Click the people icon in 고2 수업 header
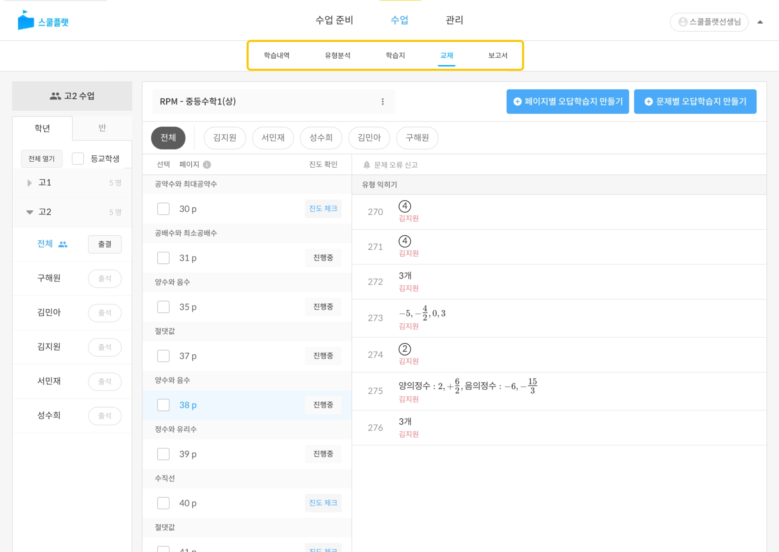779x552 pixels. tap(55, 96)
